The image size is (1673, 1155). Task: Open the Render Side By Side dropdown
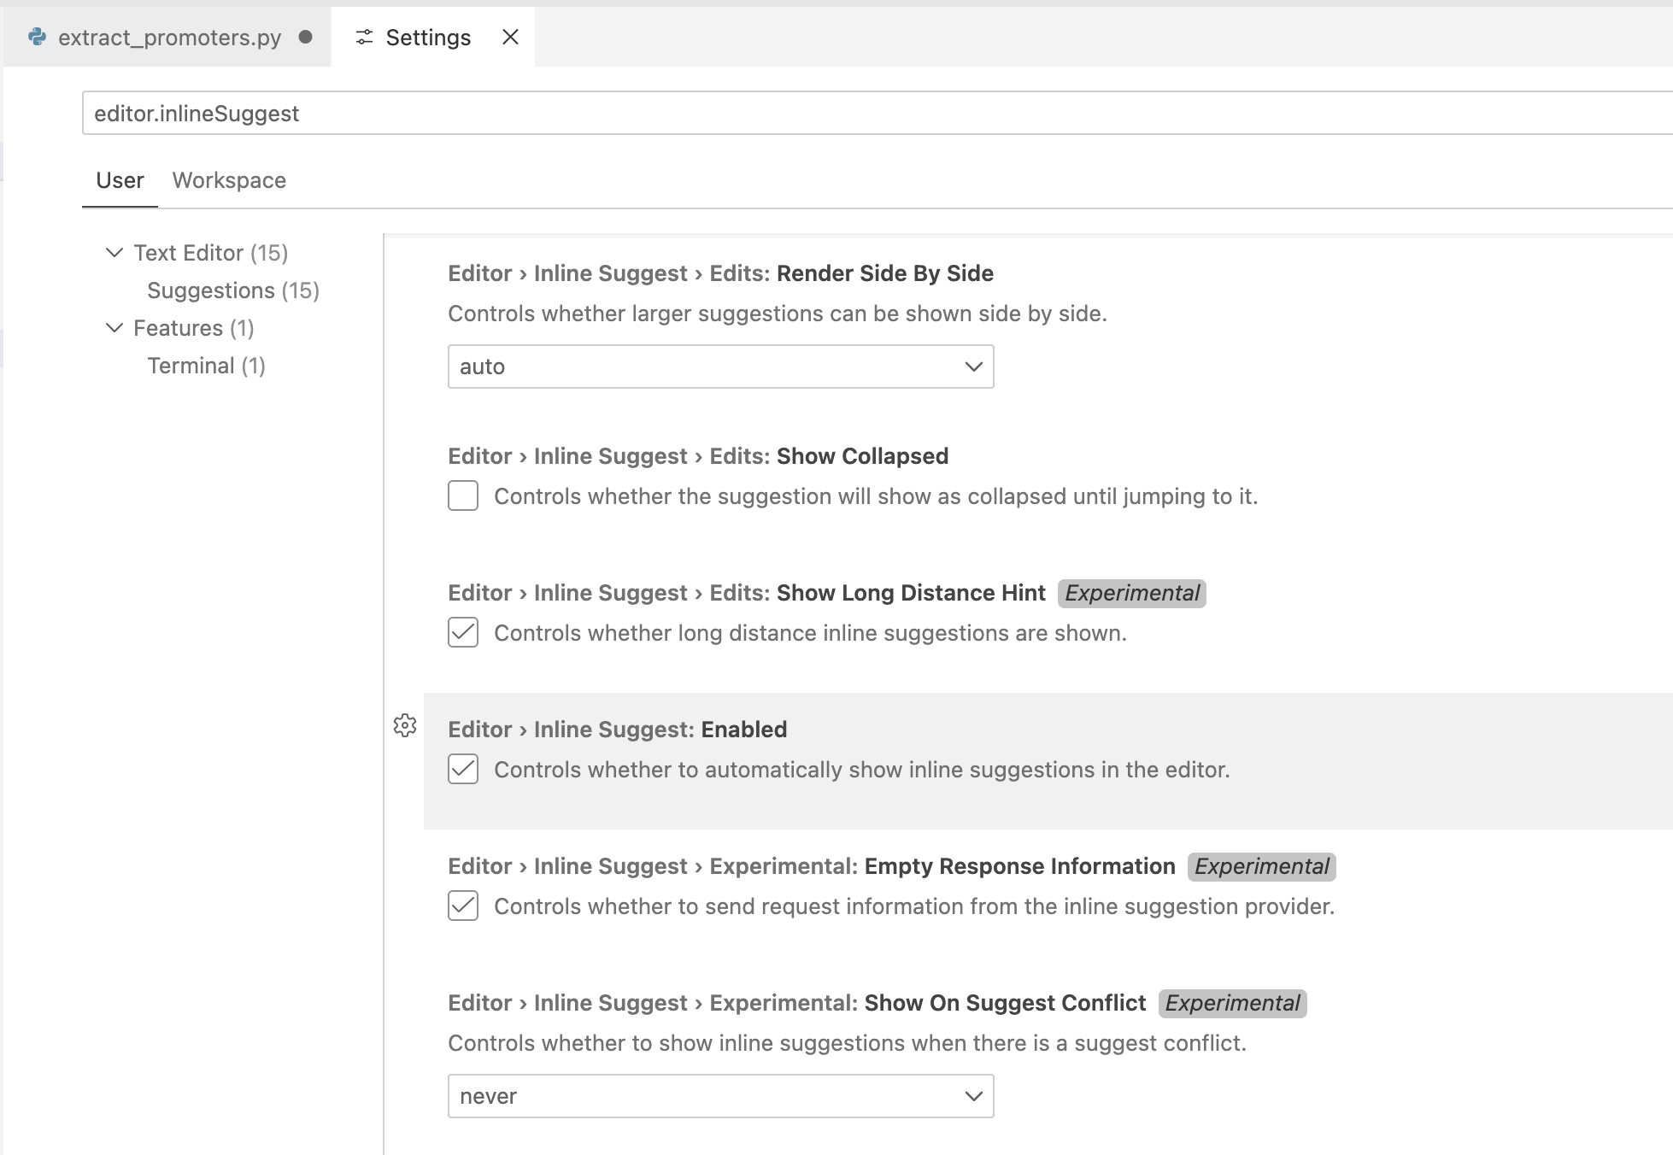point(720,366)
